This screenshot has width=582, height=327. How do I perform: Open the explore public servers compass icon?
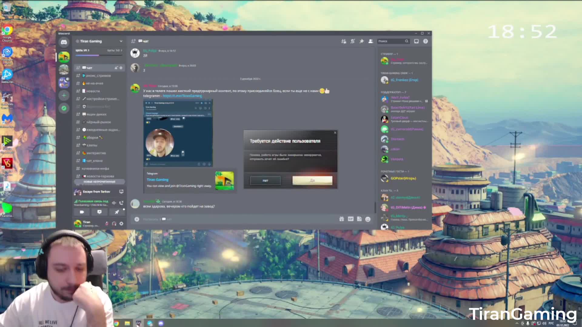click(64, 108)
